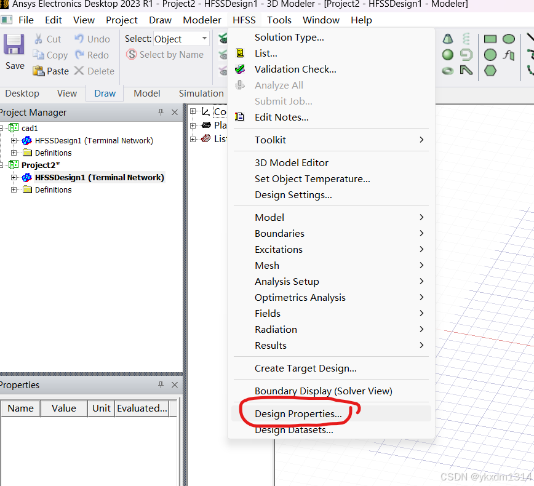Expand the Lists tree node

[193, 139]
